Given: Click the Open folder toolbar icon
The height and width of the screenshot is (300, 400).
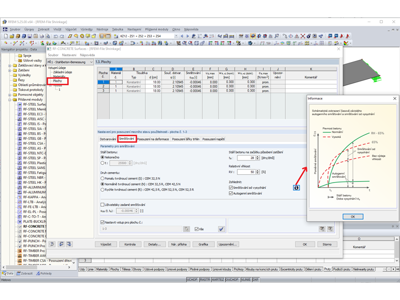Looking at the screenshot, I should click(x=12, y=36).
